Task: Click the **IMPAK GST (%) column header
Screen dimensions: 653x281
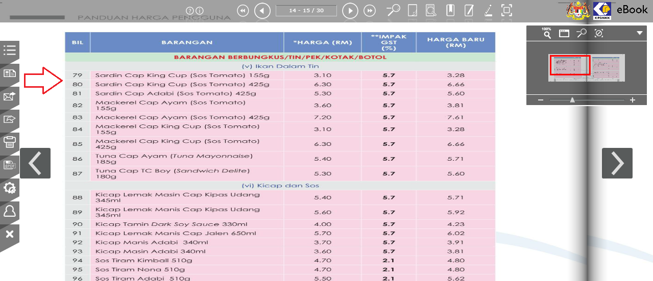Action: (389, 42)
